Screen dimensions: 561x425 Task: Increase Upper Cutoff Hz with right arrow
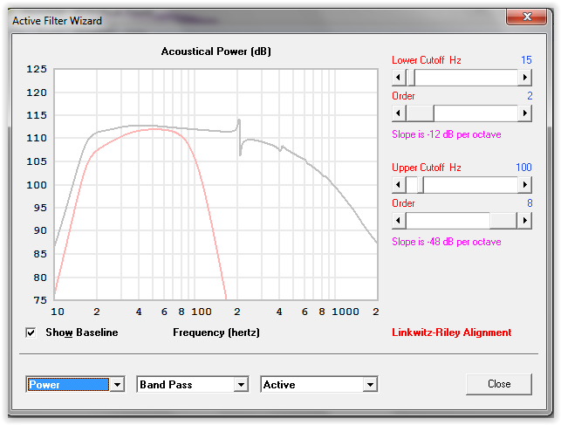525,185
